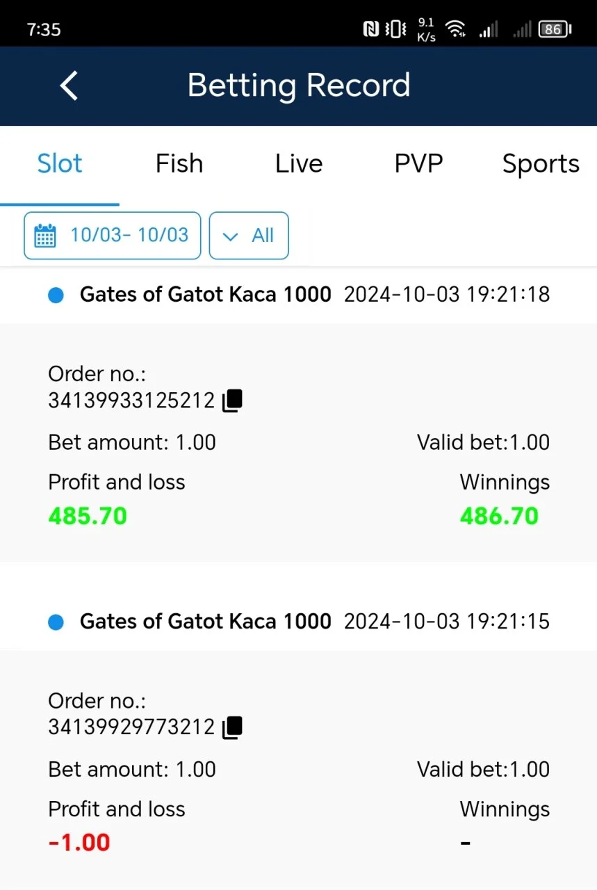The height and width of the screenshot is (890, 597).
Task: Tap the NFC status bar icon
Action: click(x=371, y=29)
